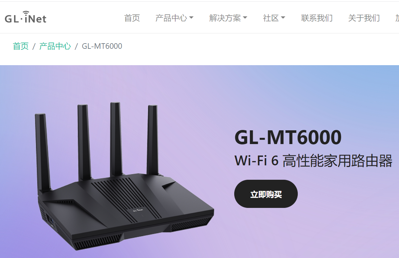Follow the green 产品中心 breadcrumb link
The width and height of the screenshot is (399, 258).
[55, 46]
